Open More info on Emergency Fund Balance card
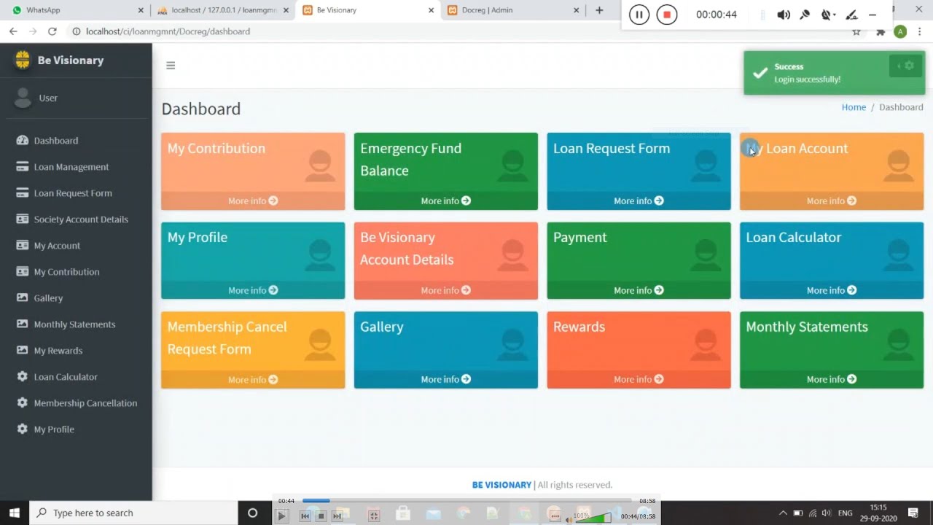Screen dimensions: 933x525 (445, 201)
